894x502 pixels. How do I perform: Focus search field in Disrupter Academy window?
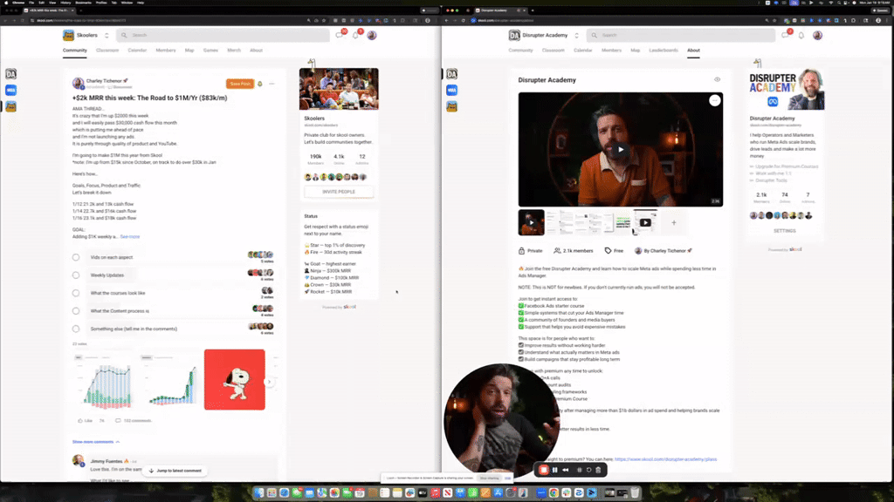(x=681, y=35)
